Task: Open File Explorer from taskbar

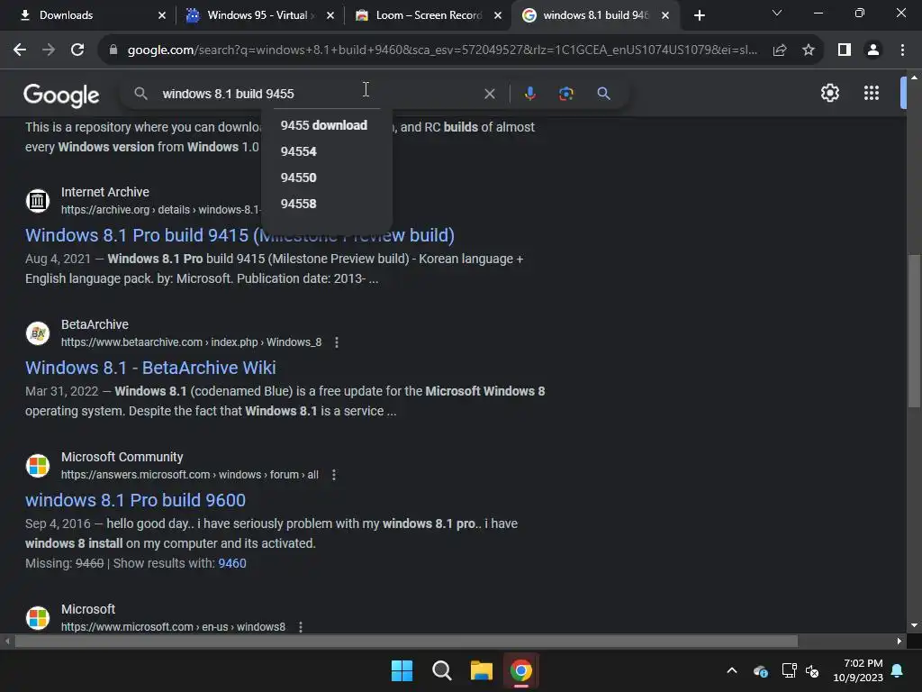Action: [482, 670]
